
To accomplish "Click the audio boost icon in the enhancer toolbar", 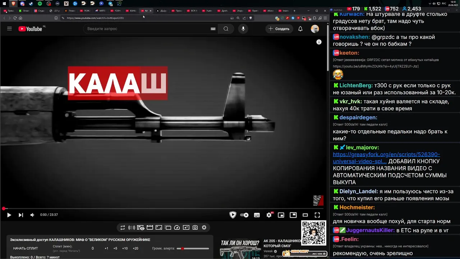I will 132,227.
